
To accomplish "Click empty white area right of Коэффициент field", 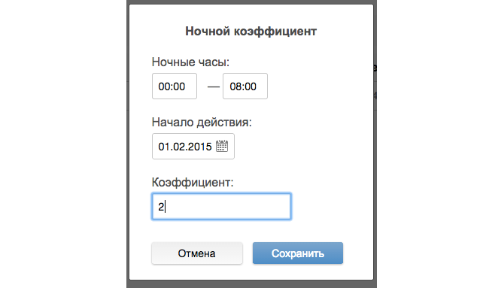I will (330, 206).
